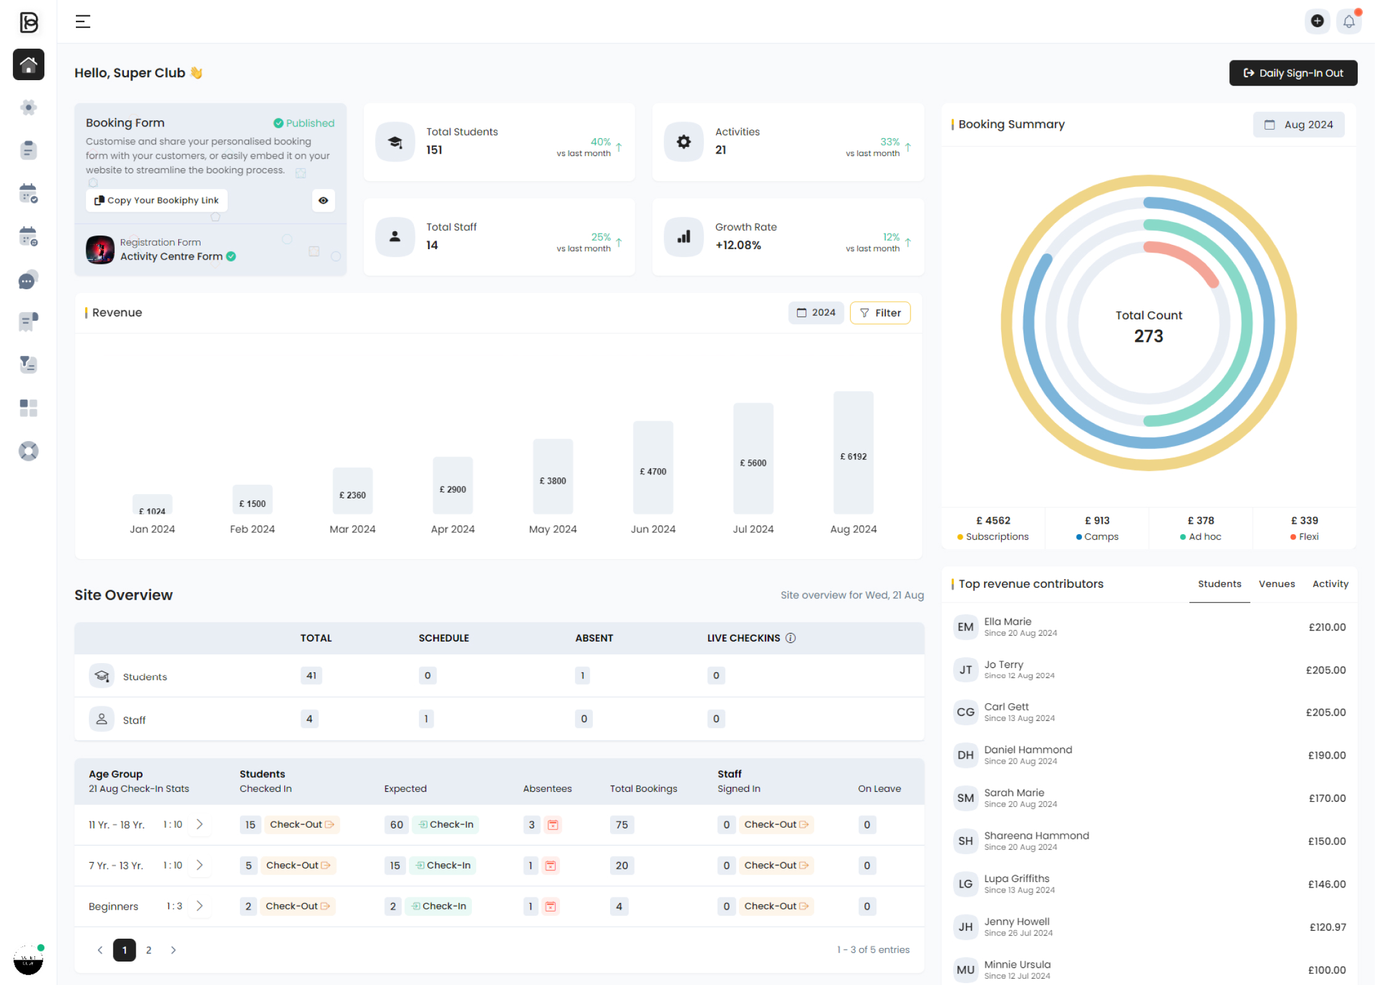This screenshot has width=1375, height=985.
Task: Select the clipboard forms icon in sidebar
Action: [x=28, y=150]
